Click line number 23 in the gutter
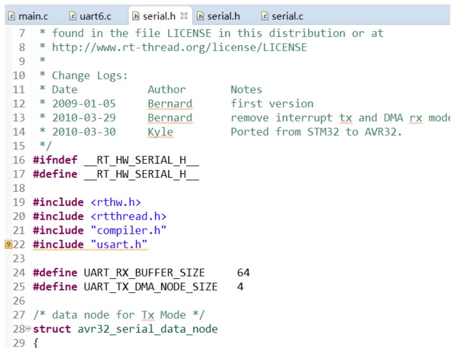Viewport: 455px width, 348px height. click(19, 258)
